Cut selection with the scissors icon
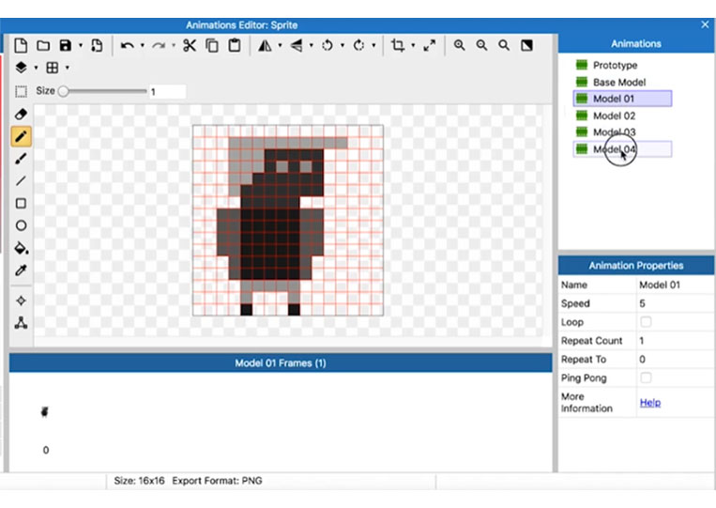 [190, 45]
